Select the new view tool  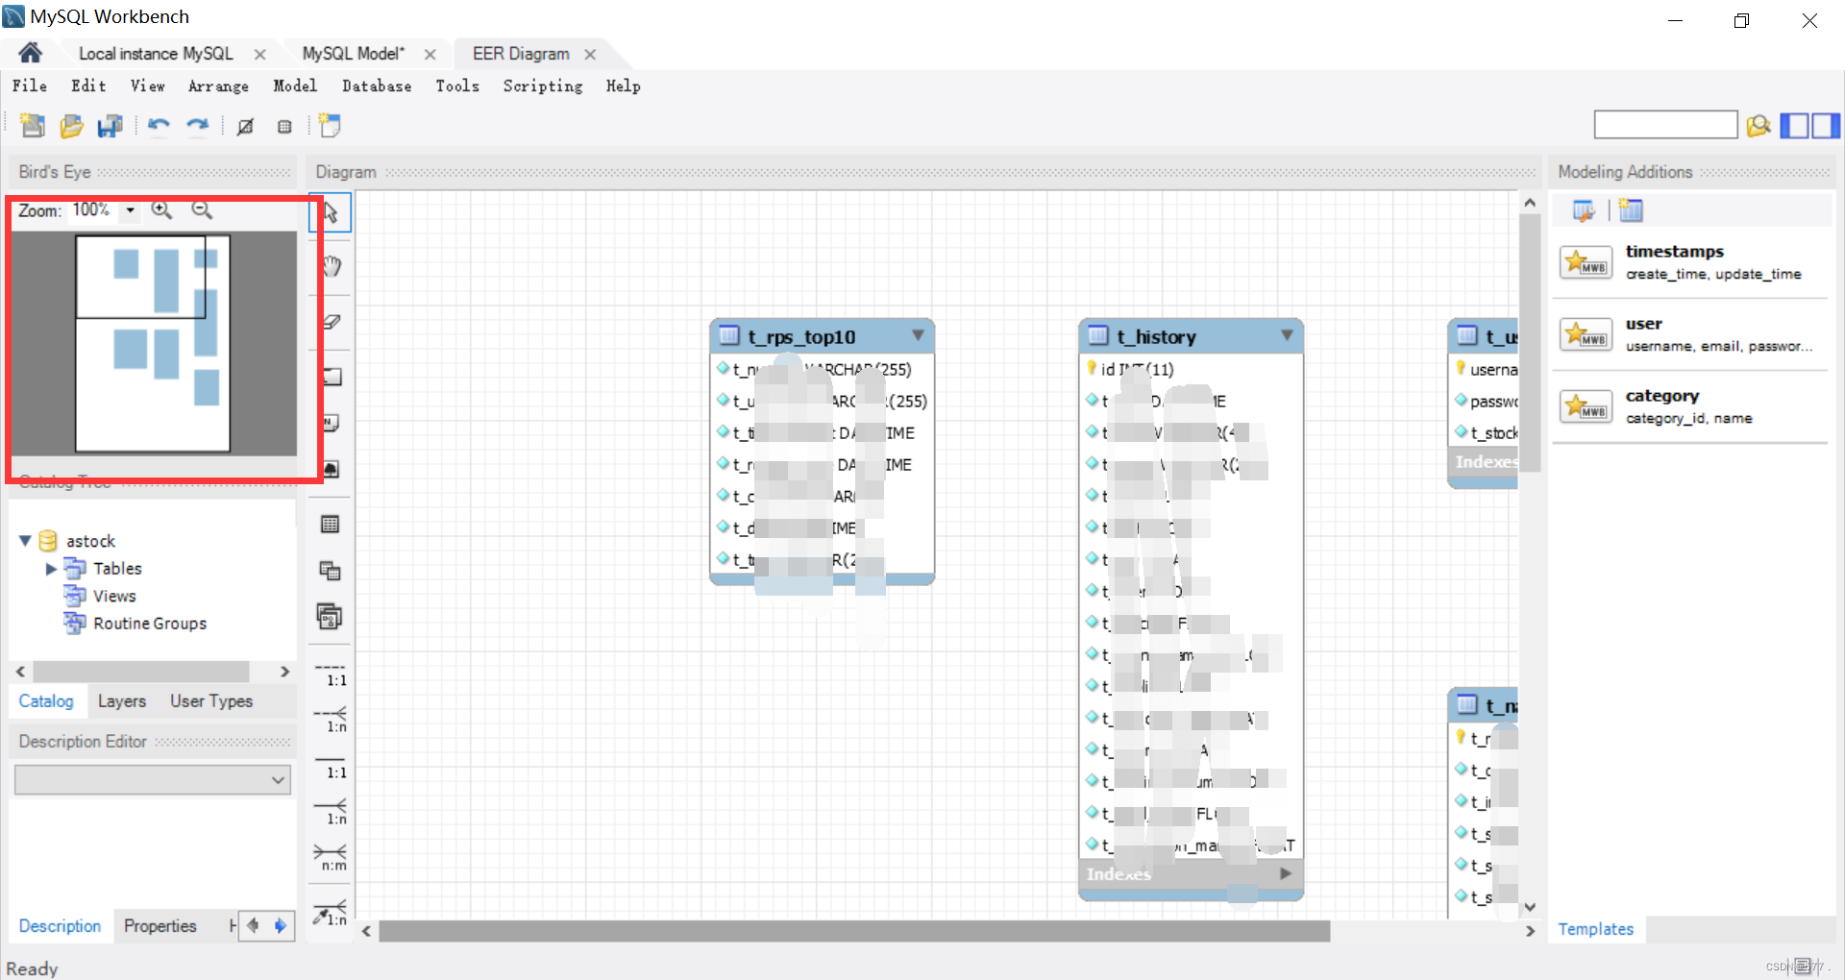point(330,571)
